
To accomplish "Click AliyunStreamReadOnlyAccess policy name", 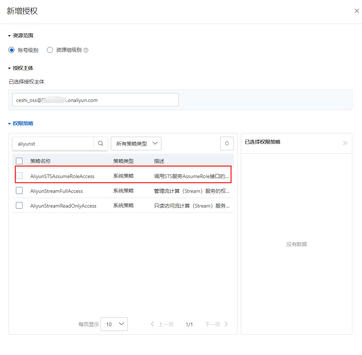I will tap(63, 206).
